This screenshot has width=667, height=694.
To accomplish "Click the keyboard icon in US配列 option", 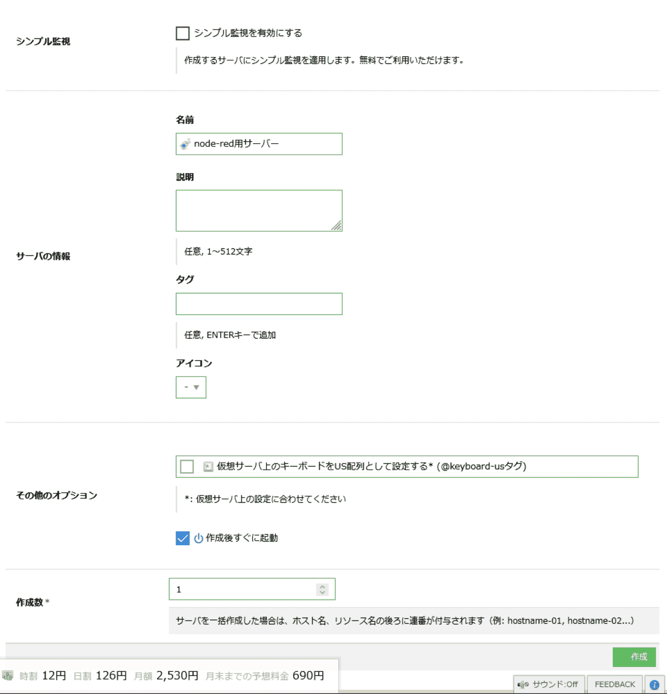I will click(x=208, y=467).
